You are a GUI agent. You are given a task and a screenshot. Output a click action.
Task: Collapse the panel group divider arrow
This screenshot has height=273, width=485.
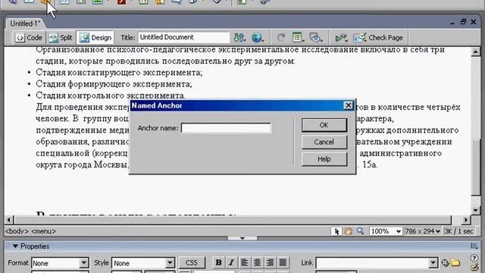(x=242, y=238)
